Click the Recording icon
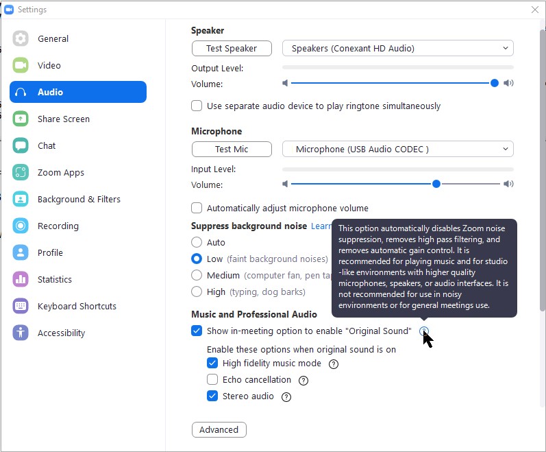 coord(21,226)
